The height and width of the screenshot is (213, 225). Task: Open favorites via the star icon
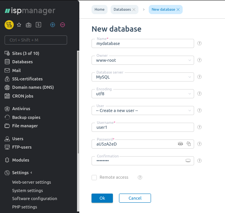[19, 25]
